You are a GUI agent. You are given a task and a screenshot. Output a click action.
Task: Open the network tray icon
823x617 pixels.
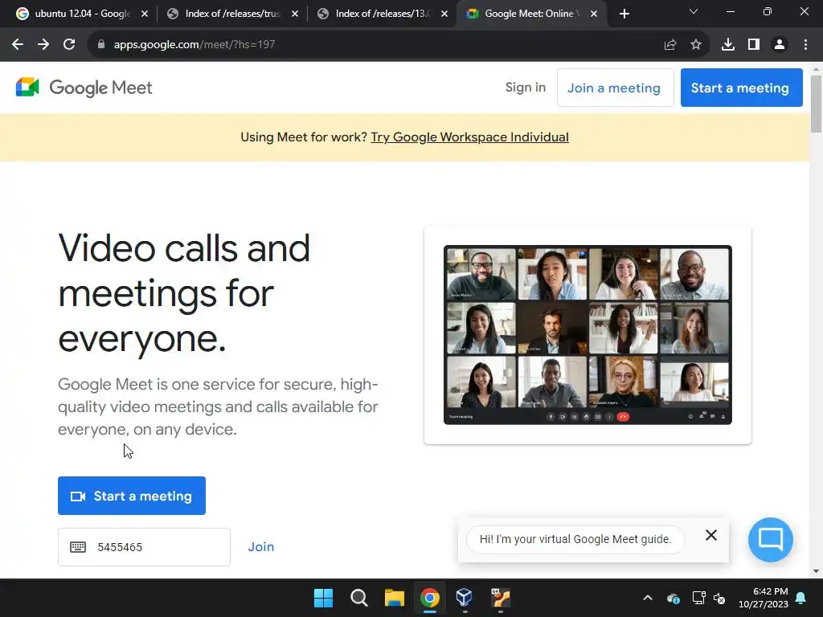coord(698,598)
